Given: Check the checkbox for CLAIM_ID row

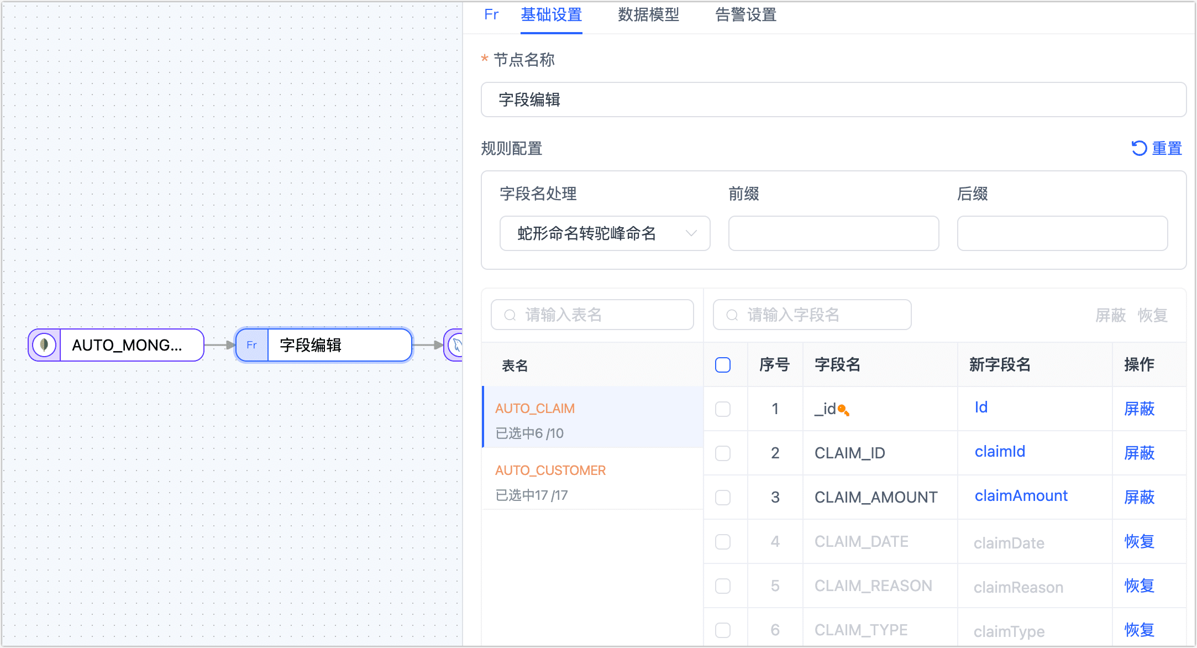Looking at the screenshot, I should tap(723, 453).
